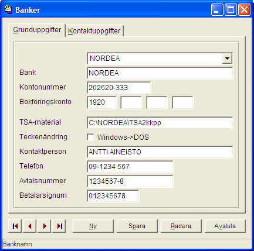This screenshot has width=254, height=251.
Task: Click the second empty Bokföringskonto box
Action: 157,102
